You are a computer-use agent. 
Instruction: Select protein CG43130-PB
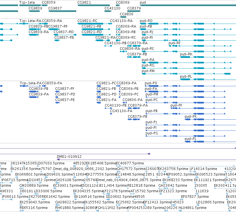pos(116,105)
